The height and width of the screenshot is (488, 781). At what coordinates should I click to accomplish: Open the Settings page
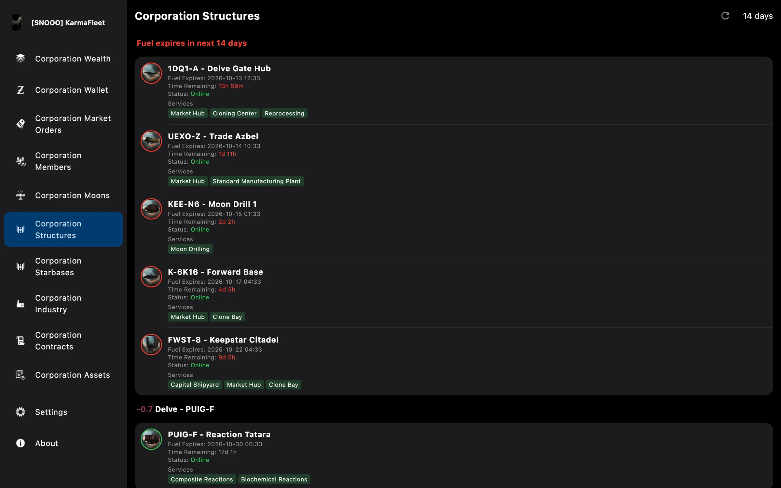(x=63, y=412)
